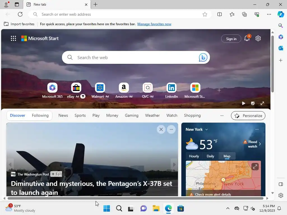Open Collections panel

coord(244,14)
